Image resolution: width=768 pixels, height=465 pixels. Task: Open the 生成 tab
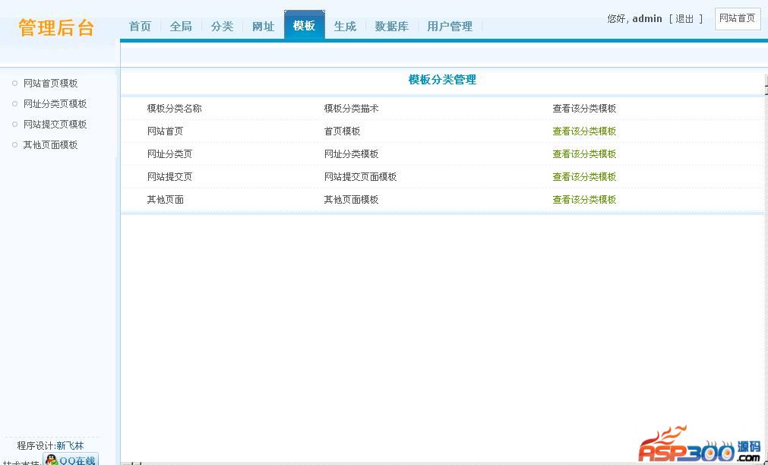345,27
